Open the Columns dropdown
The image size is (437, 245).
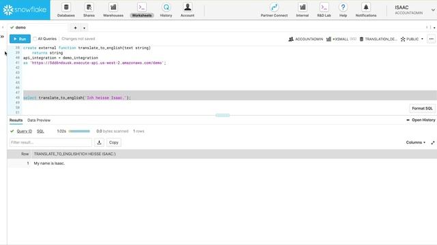(x=416, y=142)
